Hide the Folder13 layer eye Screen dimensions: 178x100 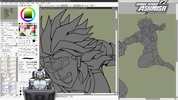pos(4,74)
